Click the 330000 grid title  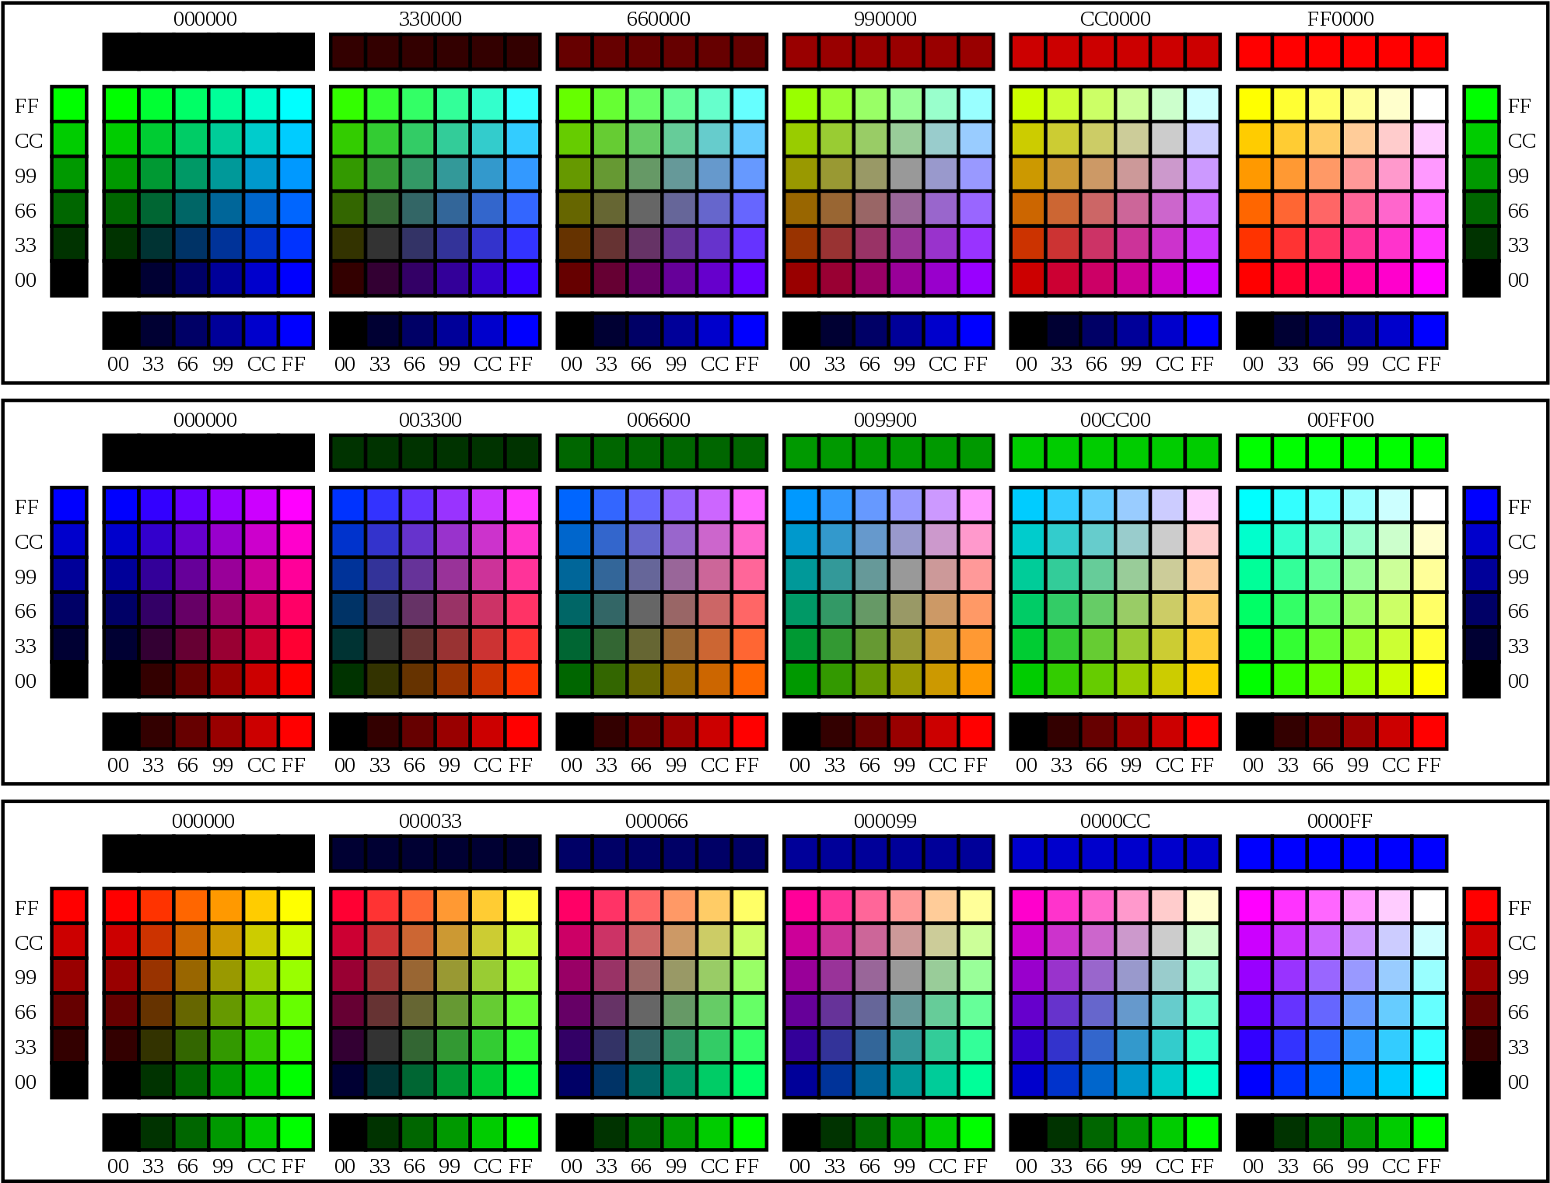pyautogui.click(x=430, y=19)
